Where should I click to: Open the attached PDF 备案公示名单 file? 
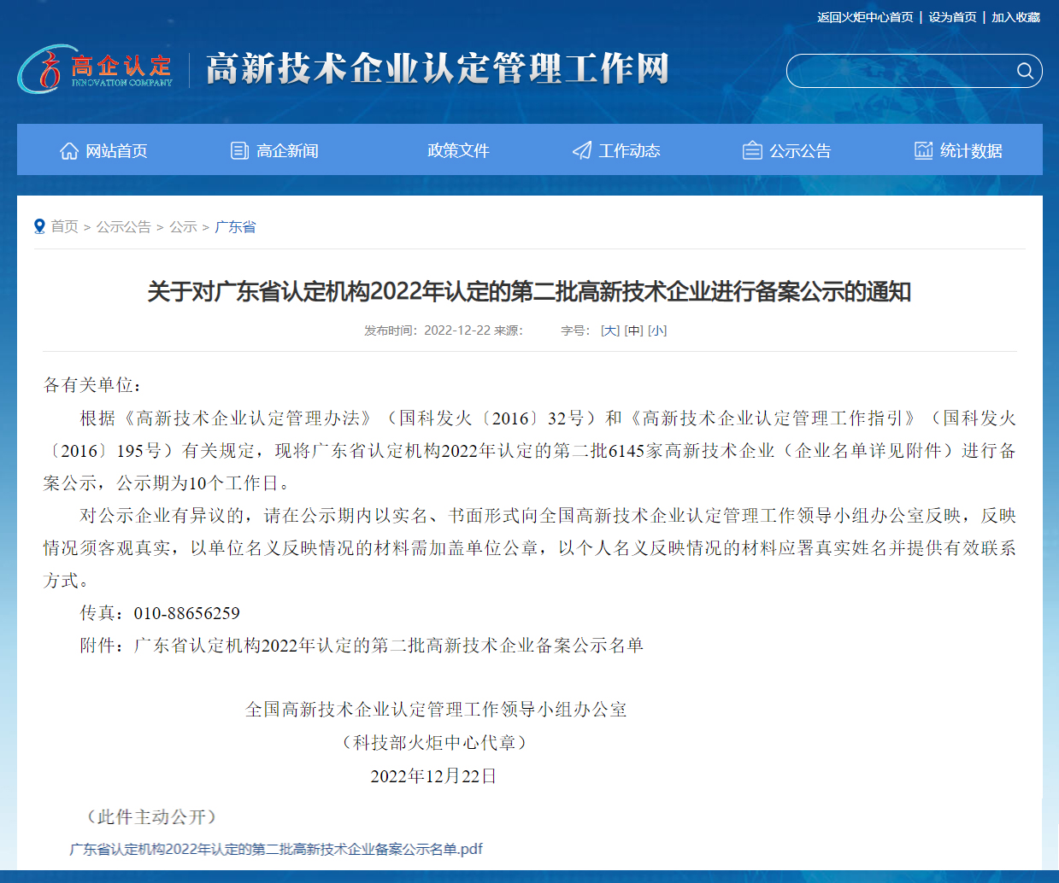[x=276, y=849]
